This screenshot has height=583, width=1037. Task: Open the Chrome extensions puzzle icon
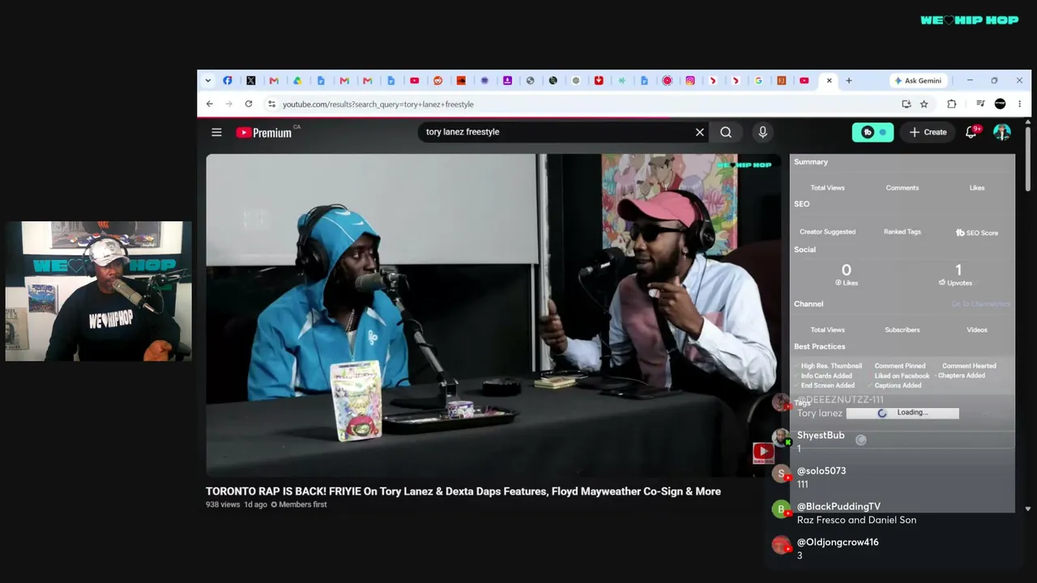[952, 104]
